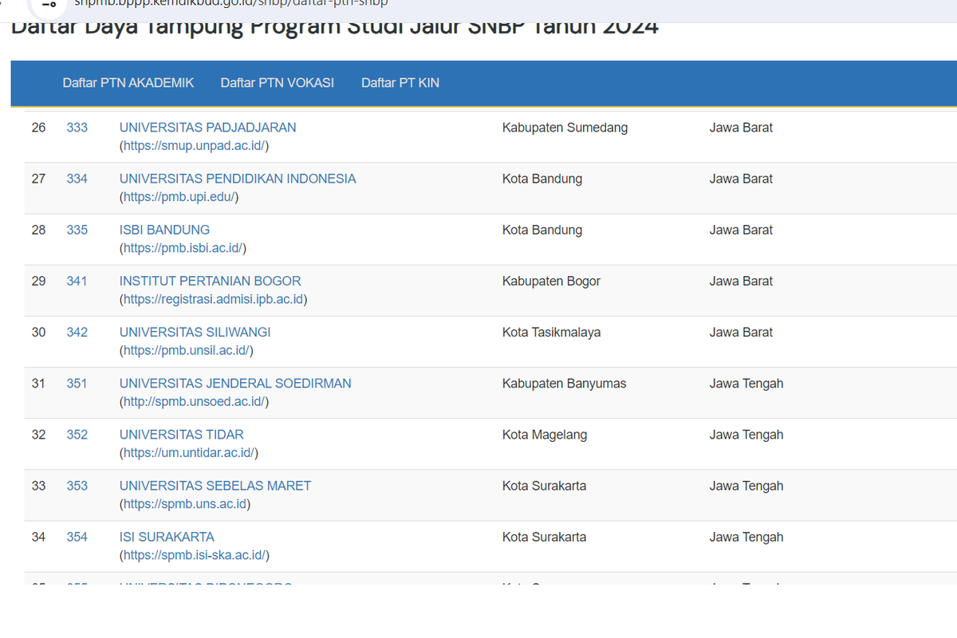This screenshot has height=638, width=957.
Task: Open the ISBI BANDUNG link
Action: 164,229
